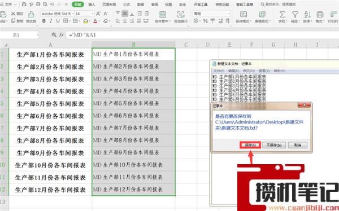Toggle the middle vertical alignment button
Screen dimensions: 339x211
click(125, 14)
